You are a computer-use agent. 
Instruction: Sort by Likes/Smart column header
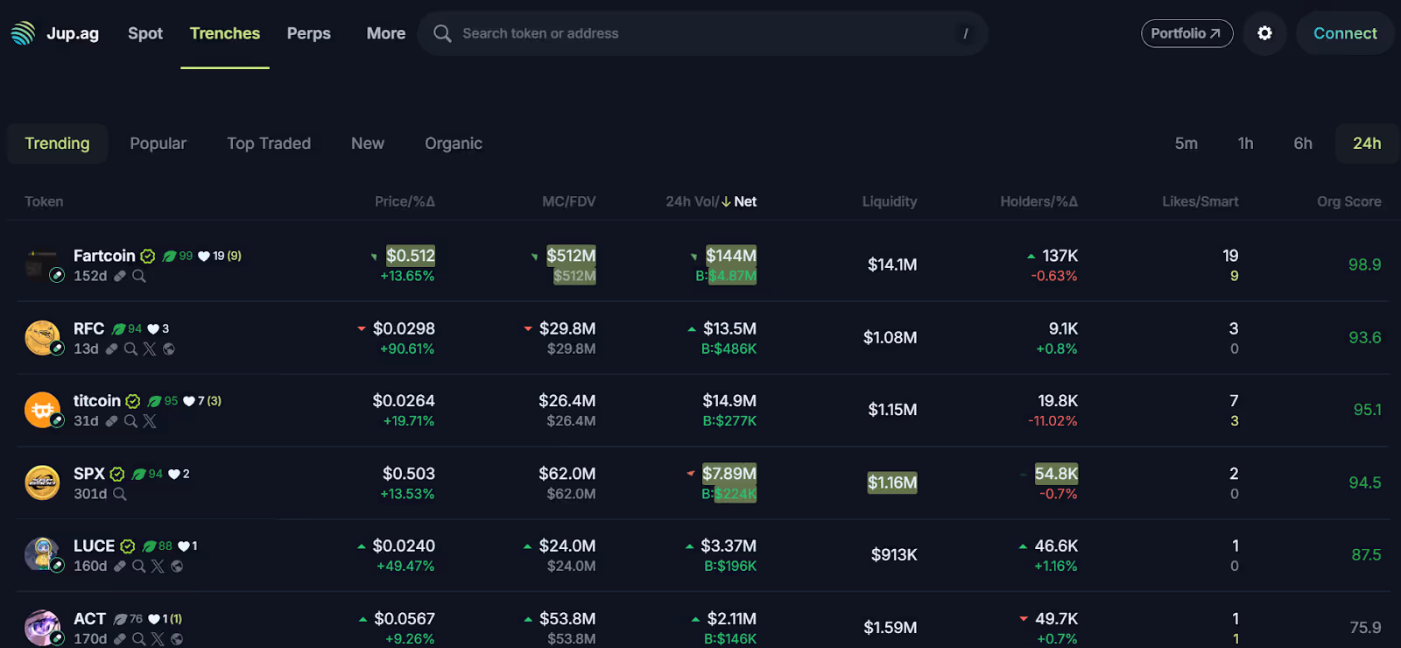pos(1200,201)
